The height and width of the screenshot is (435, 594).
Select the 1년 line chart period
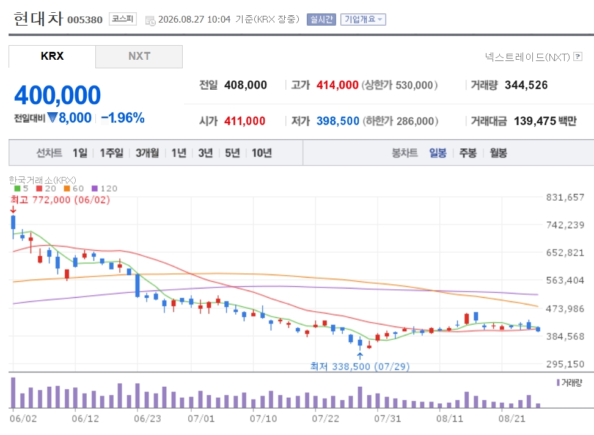[179, 153]
